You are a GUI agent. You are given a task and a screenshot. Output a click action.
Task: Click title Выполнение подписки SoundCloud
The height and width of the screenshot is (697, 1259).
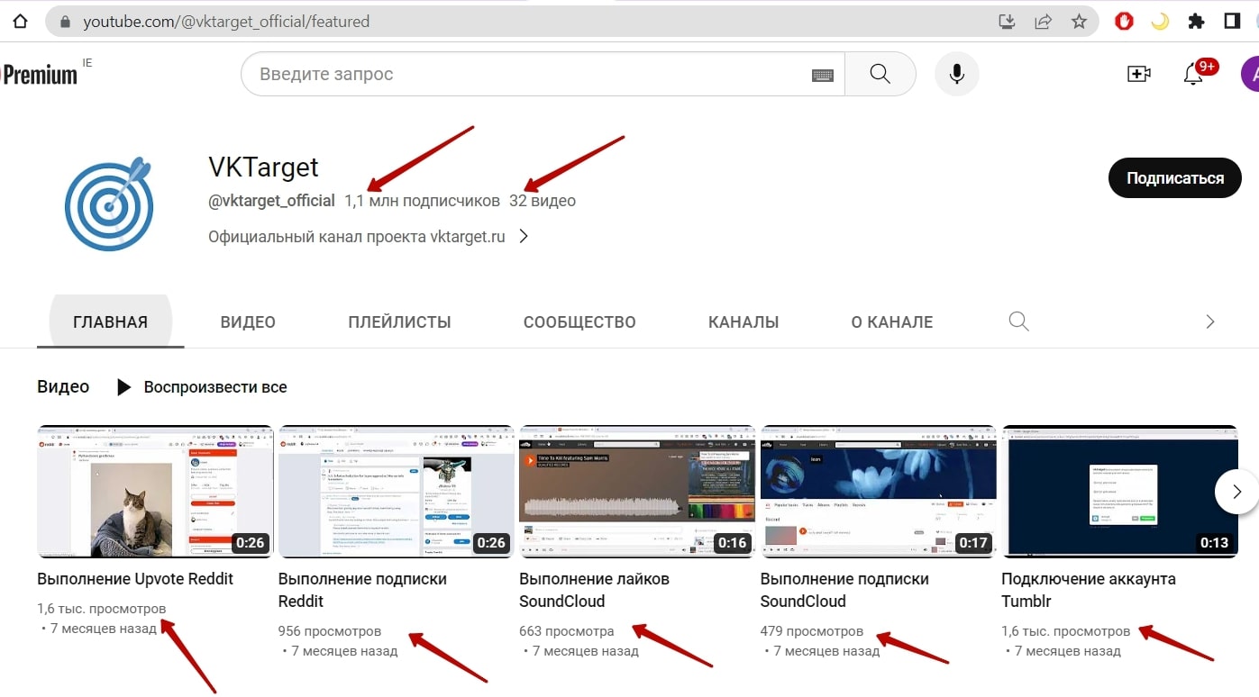click(844, 590)
